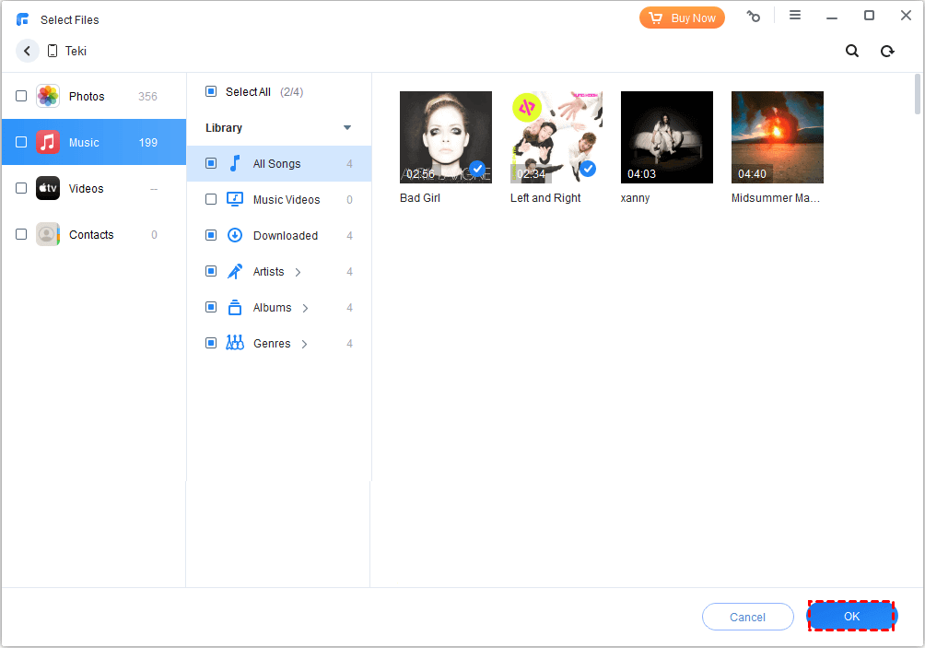The height and width of the screenshot is (648, 925).
Task: Open the hamburger menu icon
Action: [x=795, y=16]
